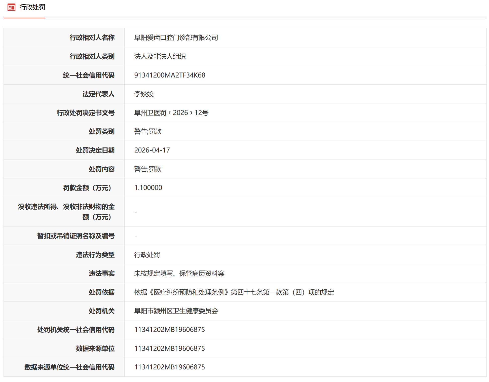
Task: Click authority 阜阳市颍州区卫生健康委员会
Action: [x=176, y=311]
